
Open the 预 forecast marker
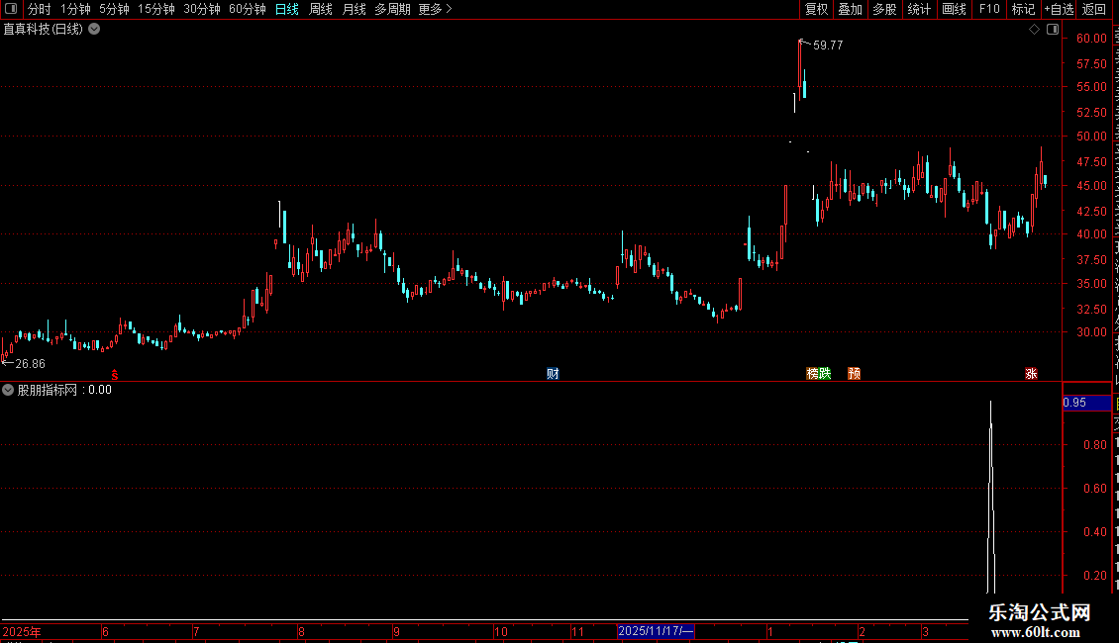click(x=855, y=374)
